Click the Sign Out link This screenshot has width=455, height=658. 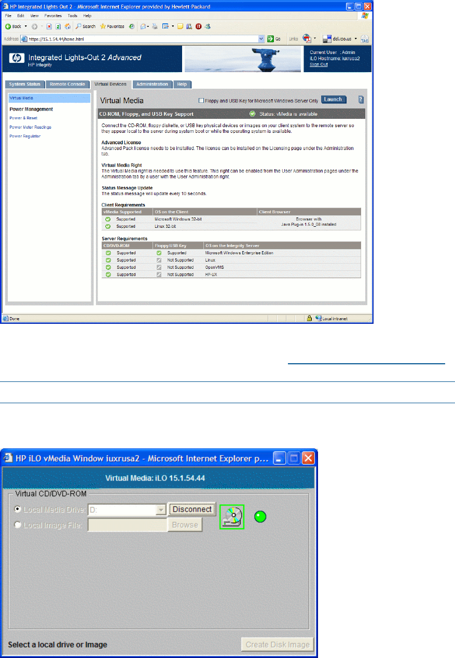[x=319, y=64]
